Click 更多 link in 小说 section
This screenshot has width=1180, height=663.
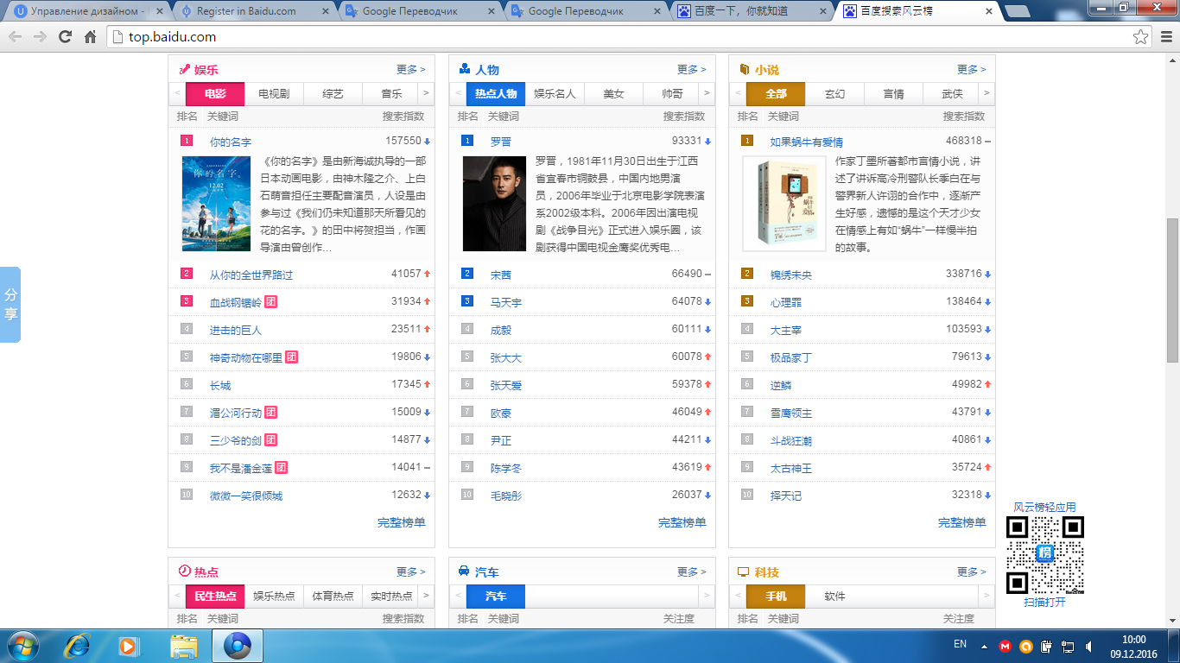pyautogui.click(x=972, y=70)
